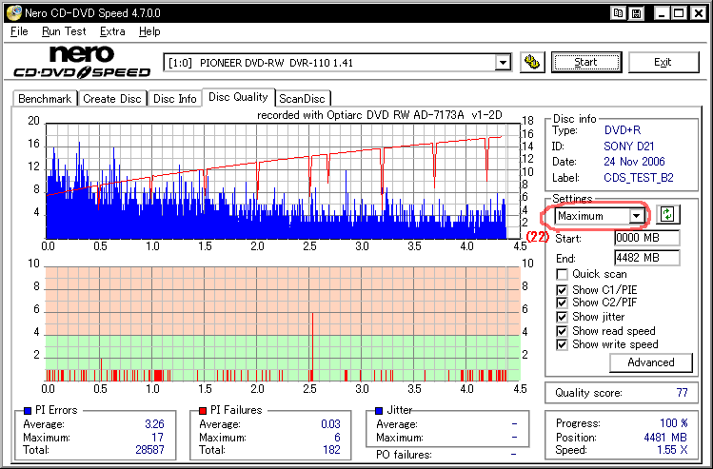The width and height of the screenshot is (713, 469).
Task: Expand the PIONEER DVD-RW drive dropdown
Action: click(x=503, y=62)
